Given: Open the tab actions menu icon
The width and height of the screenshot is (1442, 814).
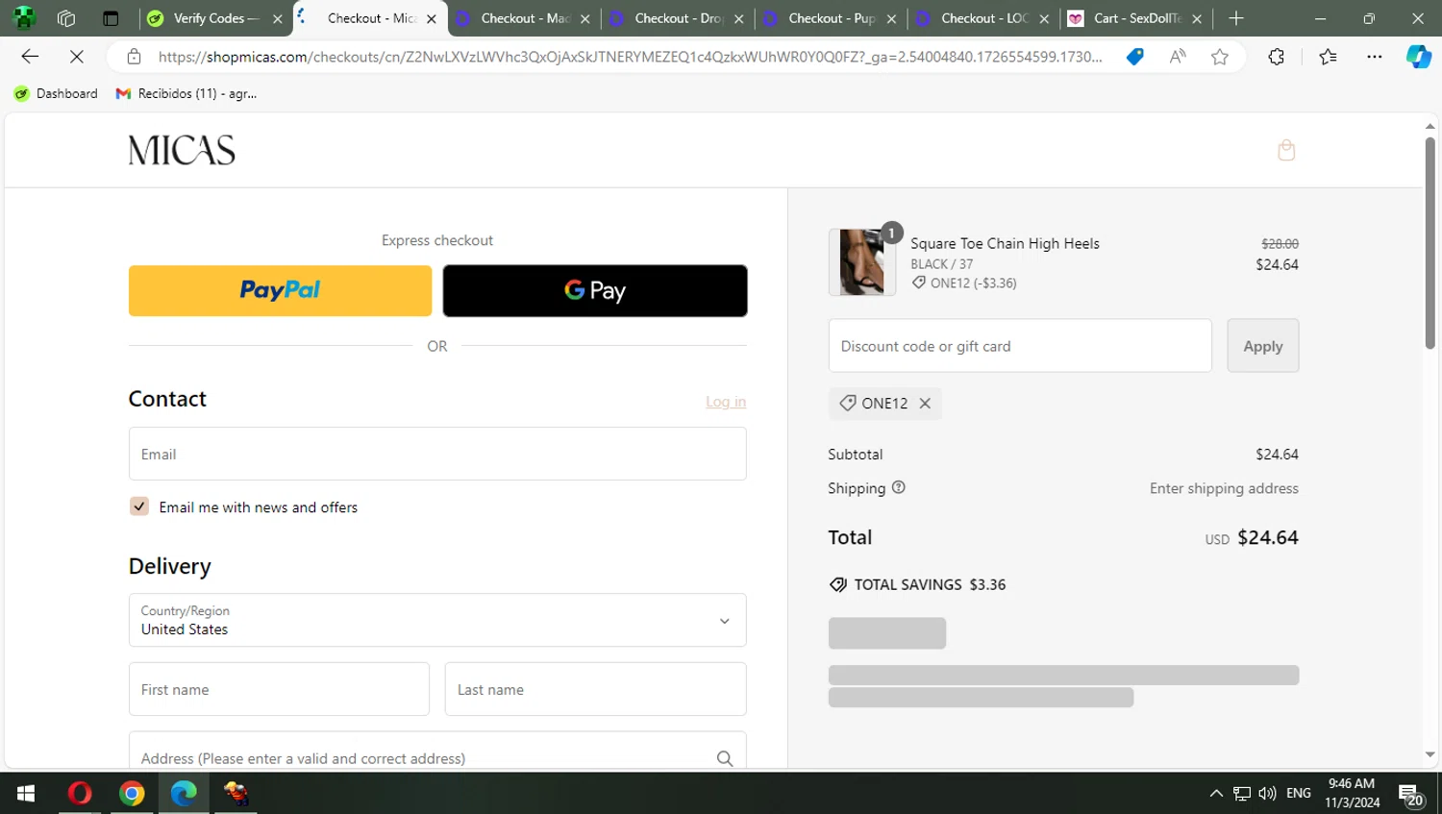Looking at the screenshot, I should point(111,18).
